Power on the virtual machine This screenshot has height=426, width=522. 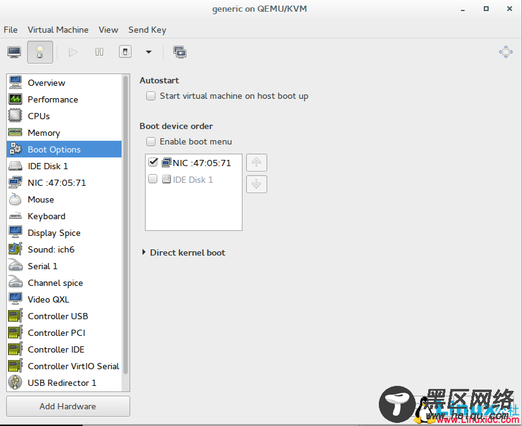tap(73, 52)
